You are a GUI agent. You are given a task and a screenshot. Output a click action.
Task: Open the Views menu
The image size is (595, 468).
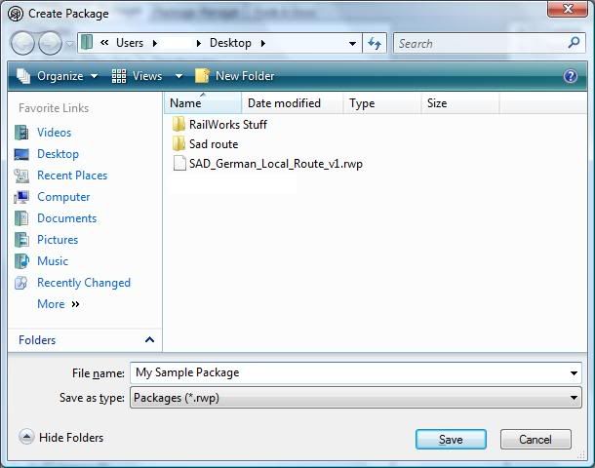[145, 76]
